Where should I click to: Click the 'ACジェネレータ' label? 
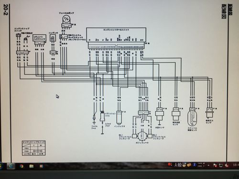[142, 143]
